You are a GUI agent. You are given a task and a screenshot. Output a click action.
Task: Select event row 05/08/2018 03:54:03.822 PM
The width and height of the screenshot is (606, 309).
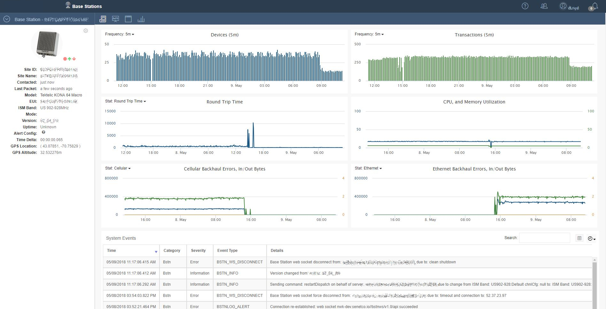pos(347,296)
